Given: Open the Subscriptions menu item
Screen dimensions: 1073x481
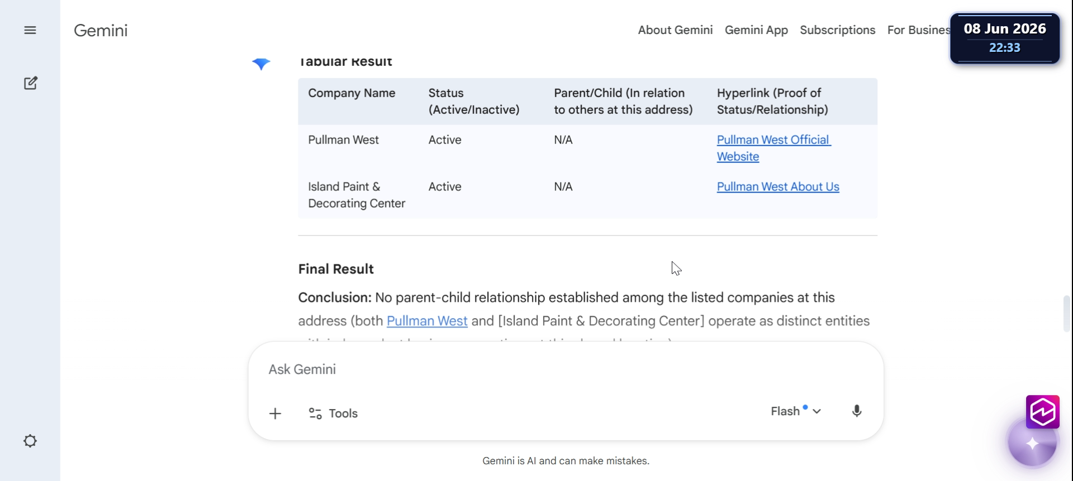Looking at the screenshot, I should click(x=837, y=30).
